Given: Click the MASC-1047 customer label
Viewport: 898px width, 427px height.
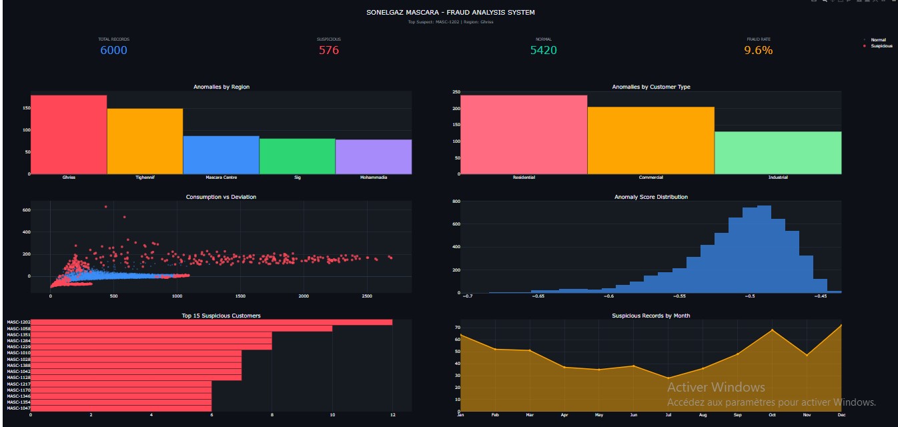Looking at the screenshot, I should (x=18, y=408).
